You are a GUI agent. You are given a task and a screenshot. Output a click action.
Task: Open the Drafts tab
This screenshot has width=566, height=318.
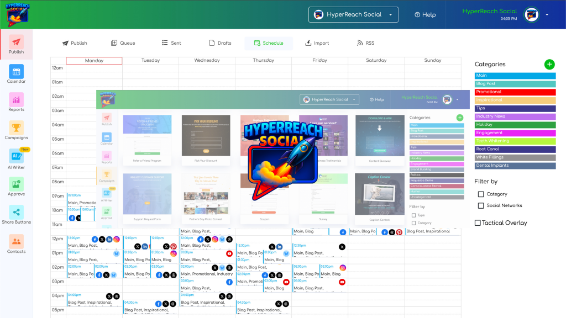coord(220,43)
